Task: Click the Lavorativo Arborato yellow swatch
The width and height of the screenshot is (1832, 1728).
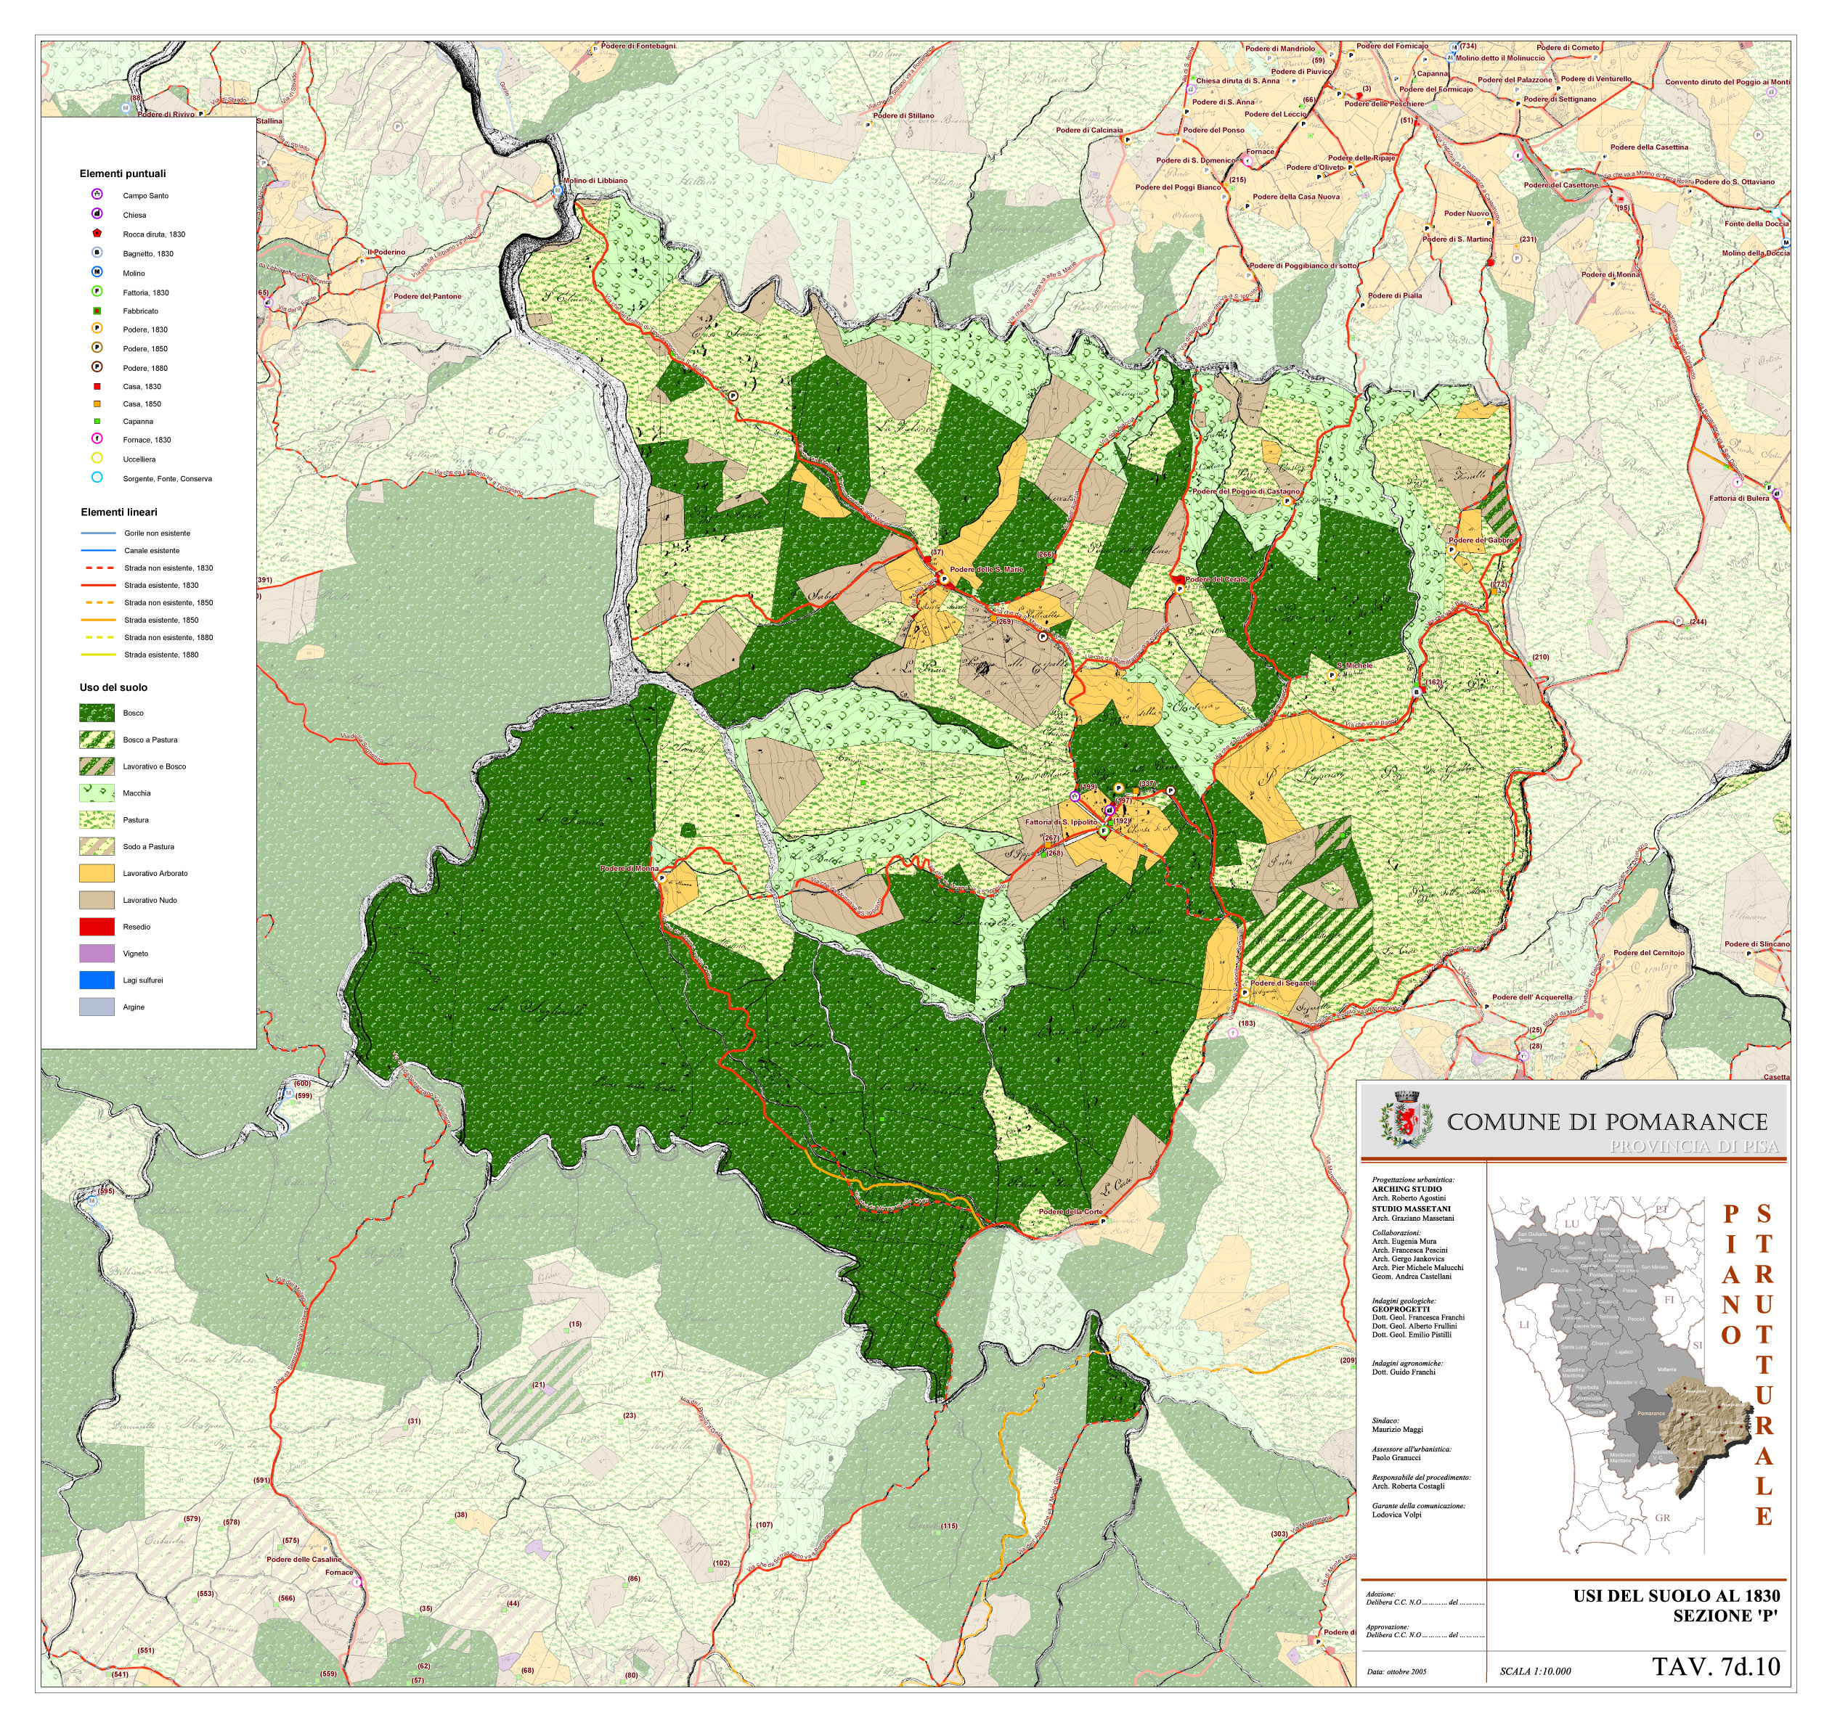Action: coord(97,873)
